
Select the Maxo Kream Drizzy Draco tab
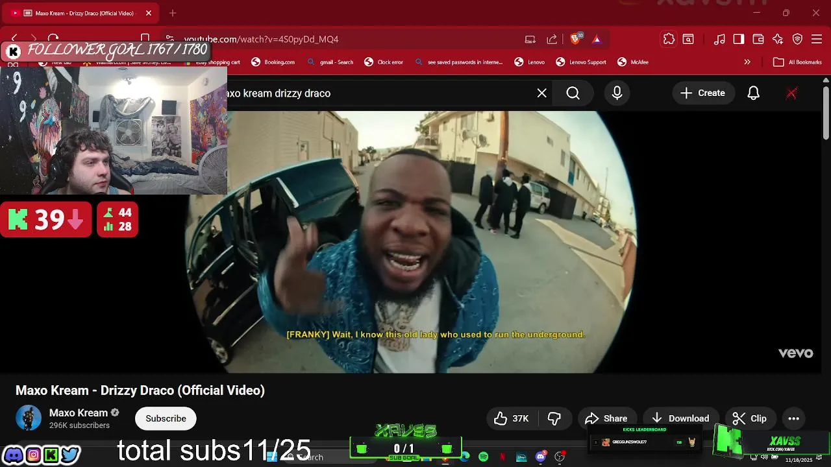tap(81, 13)
